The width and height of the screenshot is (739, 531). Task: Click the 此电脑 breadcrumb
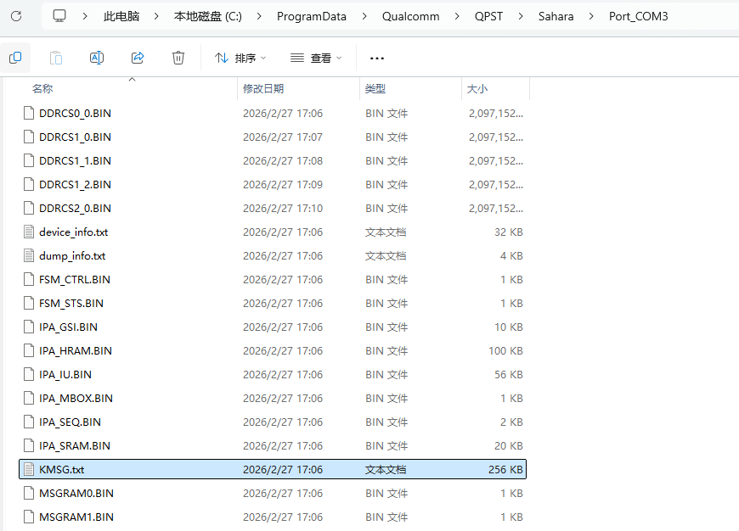click(x=121, y=16)
